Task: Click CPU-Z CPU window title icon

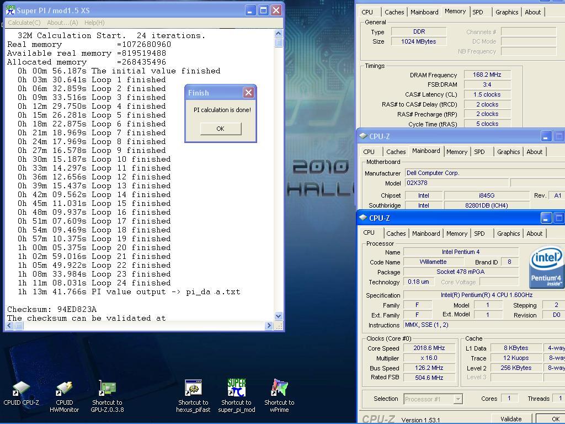Action: [x=363, y=218]
